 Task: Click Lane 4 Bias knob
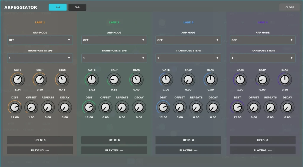(x=285, y=80)
